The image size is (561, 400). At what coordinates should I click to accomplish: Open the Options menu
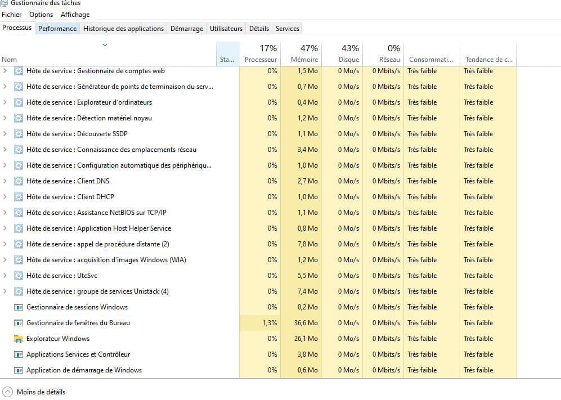[41, 15]
